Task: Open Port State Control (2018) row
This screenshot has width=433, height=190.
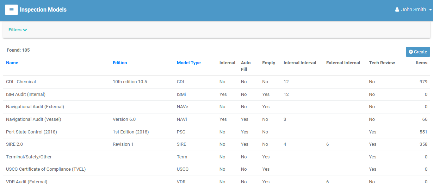Action: coord(217,132)
